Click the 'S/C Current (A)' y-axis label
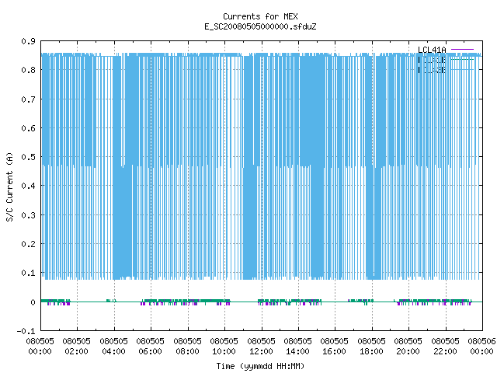 coord(9,186)
